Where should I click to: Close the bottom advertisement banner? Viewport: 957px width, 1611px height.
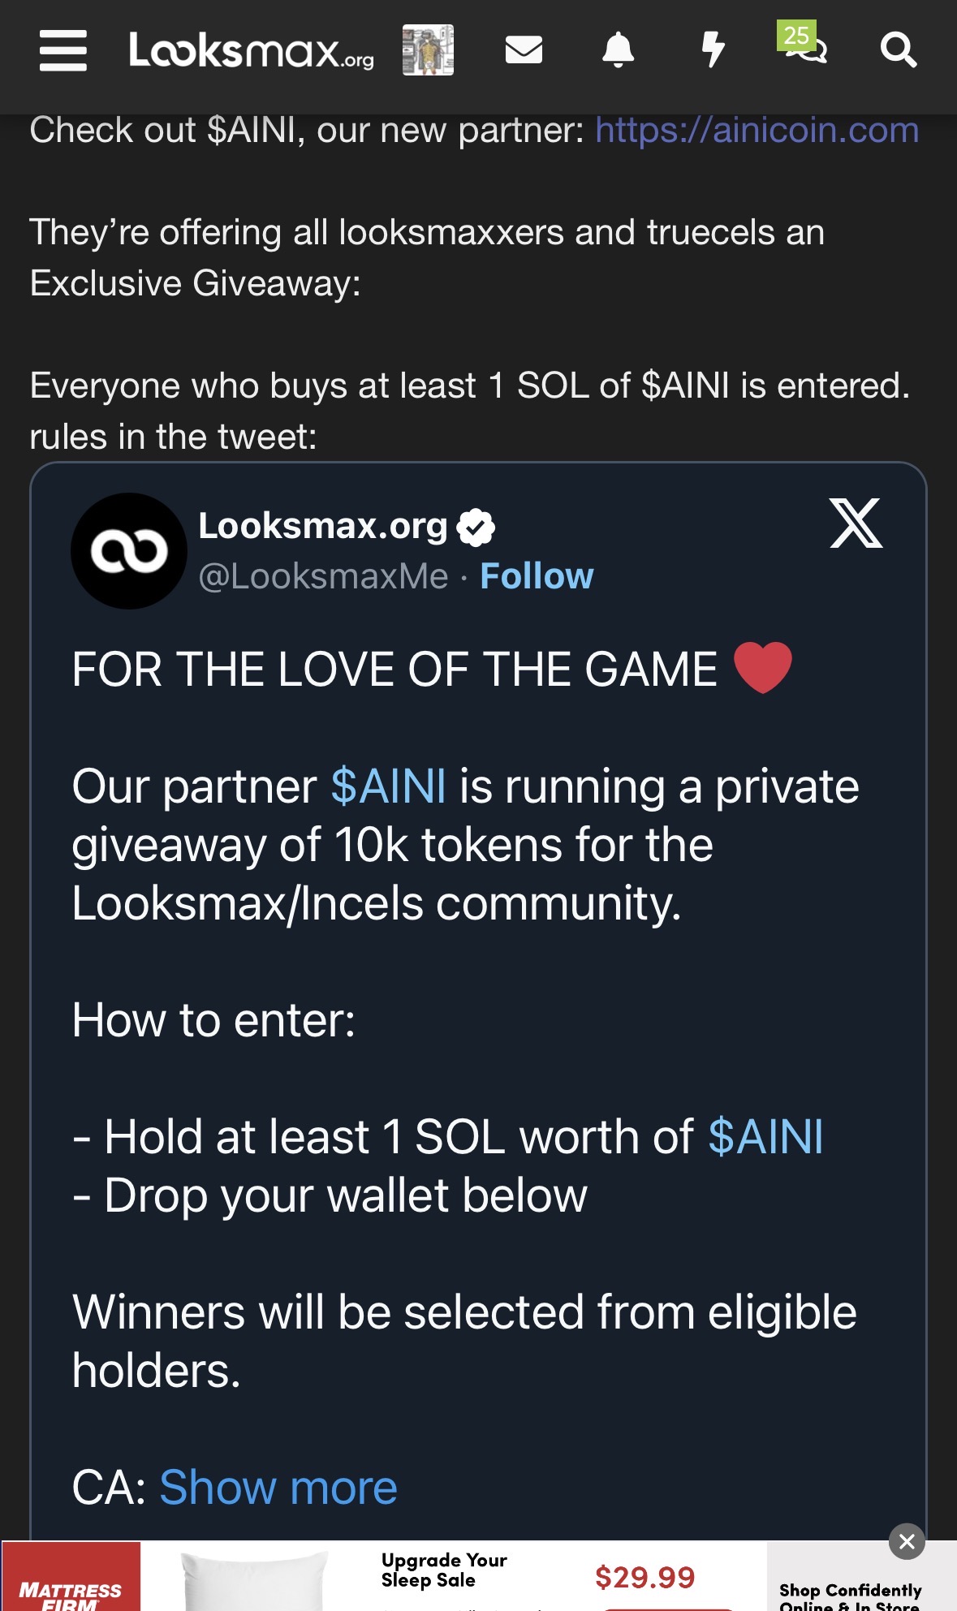(907, 1541)
